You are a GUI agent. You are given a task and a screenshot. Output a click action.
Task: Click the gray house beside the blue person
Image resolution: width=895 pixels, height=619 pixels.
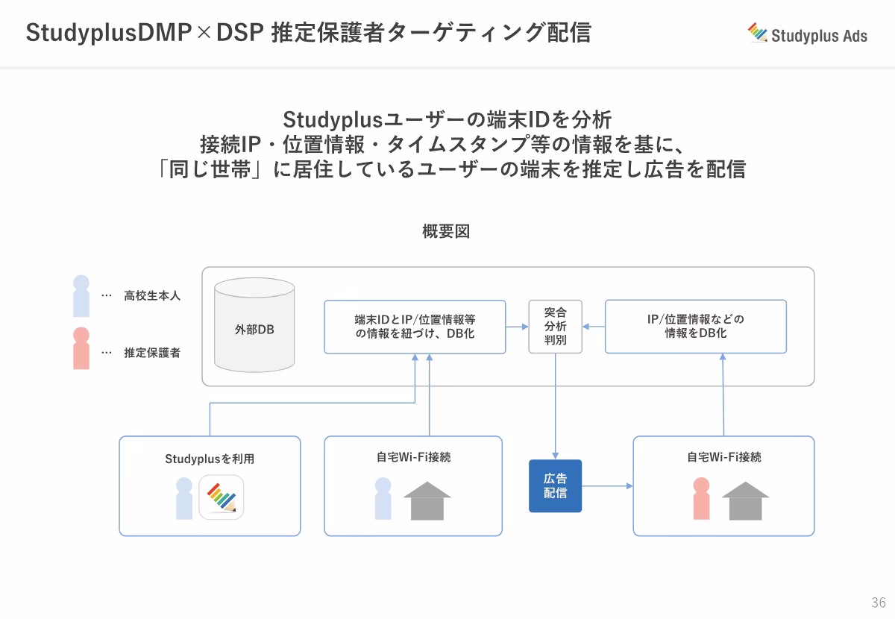427,500
